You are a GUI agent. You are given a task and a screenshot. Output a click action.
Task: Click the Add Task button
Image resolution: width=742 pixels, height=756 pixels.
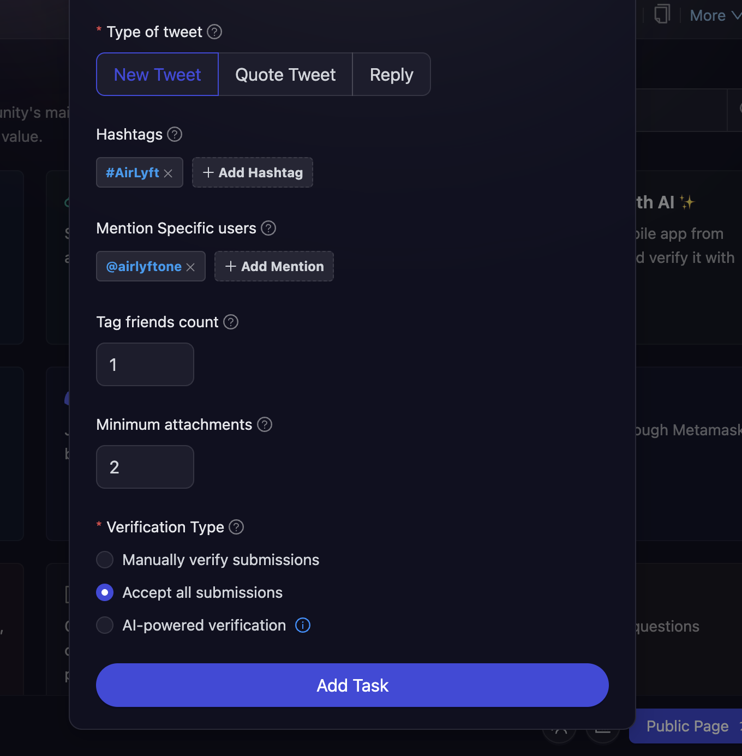click(352, 685)
